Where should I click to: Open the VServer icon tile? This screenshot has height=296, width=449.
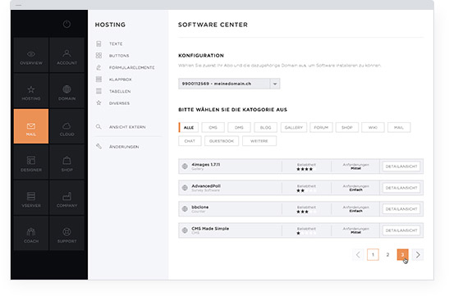coord(31,198)
